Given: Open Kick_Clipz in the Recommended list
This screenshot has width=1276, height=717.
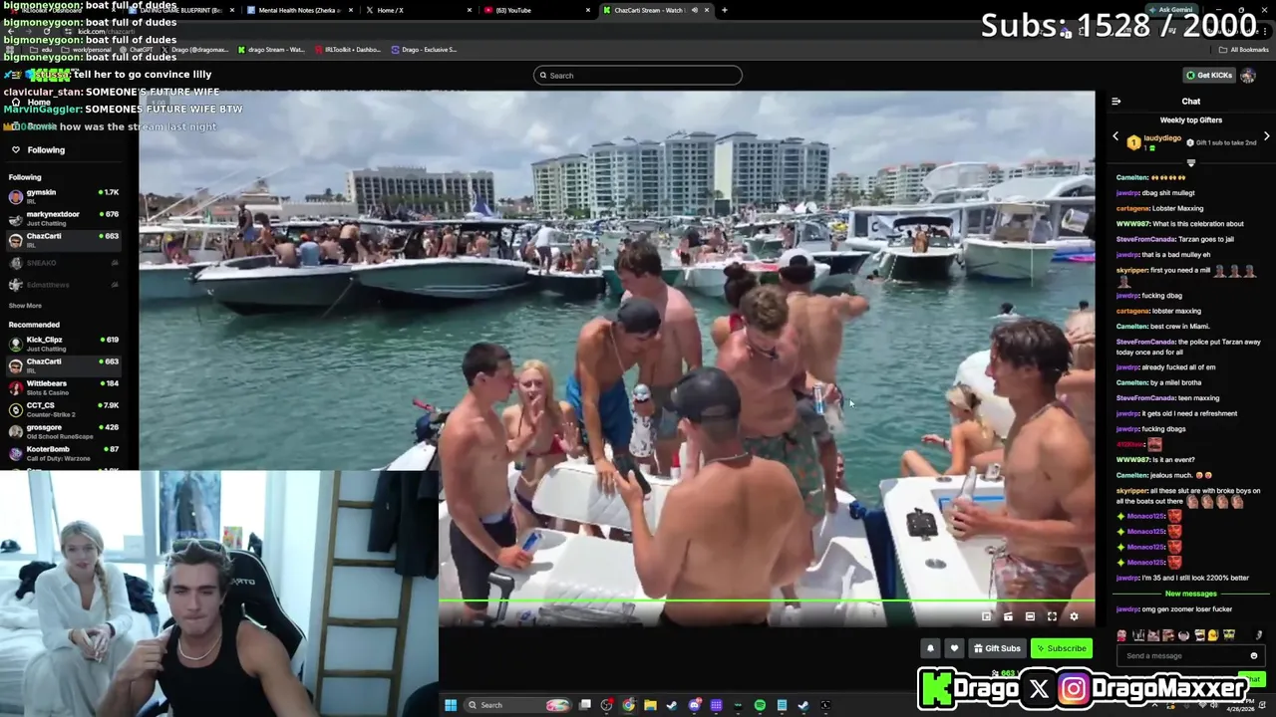Looking at the screenshot, I should pos(63,344).
